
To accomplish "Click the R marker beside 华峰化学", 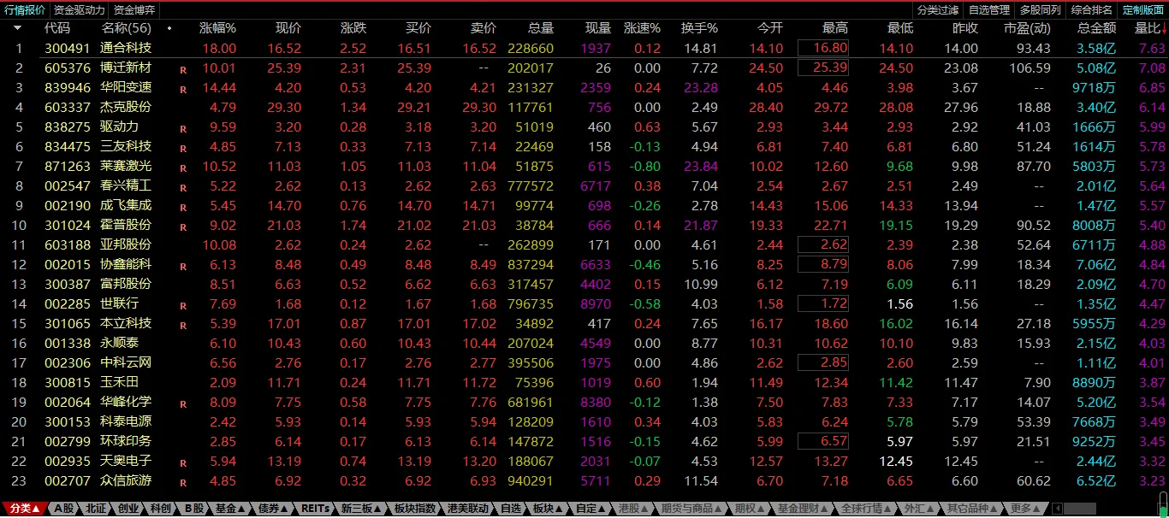I will (x=183, y=403).
